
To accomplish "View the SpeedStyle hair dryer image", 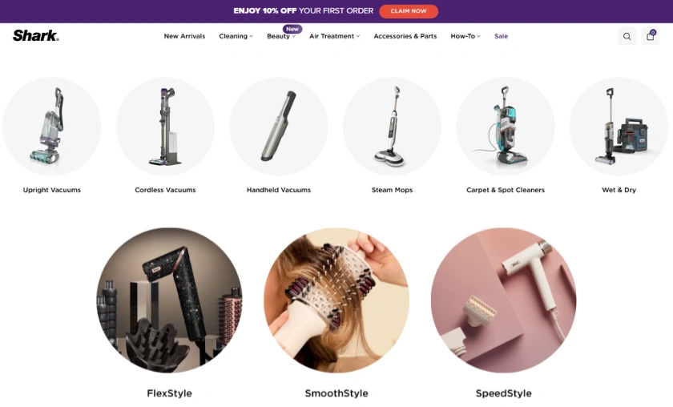I will coord(503,300).
